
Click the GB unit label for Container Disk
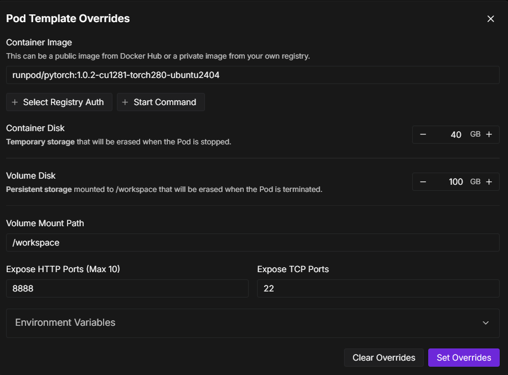(475, 134)
